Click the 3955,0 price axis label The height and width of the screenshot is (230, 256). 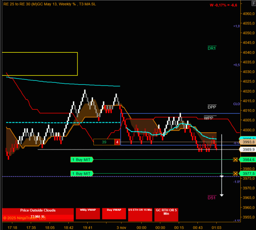pos(249,217)
